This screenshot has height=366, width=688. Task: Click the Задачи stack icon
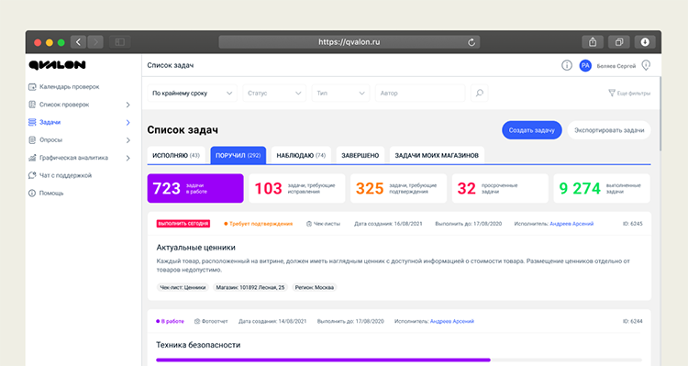[x=32, y=122]
